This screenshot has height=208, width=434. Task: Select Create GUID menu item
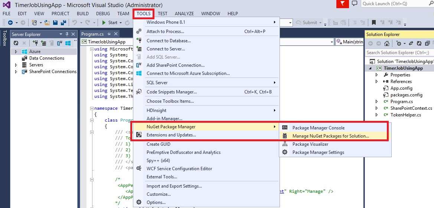(x=206, y=144)
